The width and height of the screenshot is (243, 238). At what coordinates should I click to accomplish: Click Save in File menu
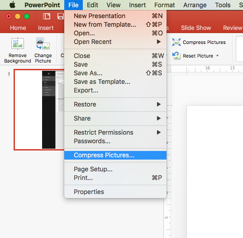[x=115, y=64]
